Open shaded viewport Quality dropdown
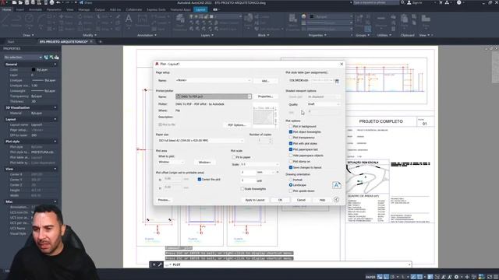Screen dimensions: 499x280 pyautogui.click(x=324, y=104)
